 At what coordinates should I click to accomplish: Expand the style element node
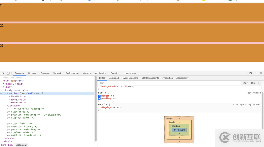(x=6, y=90)
